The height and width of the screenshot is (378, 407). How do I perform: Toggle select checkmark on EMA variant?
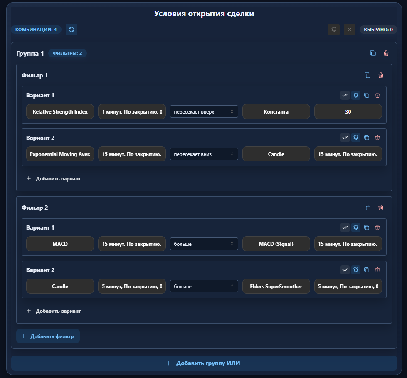pyautogui.click(x=345, y=138)
